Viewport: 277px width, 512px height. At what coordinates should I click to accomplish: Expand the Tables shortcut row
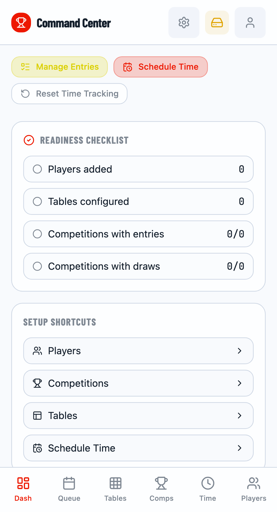click(x=240, y=416)
